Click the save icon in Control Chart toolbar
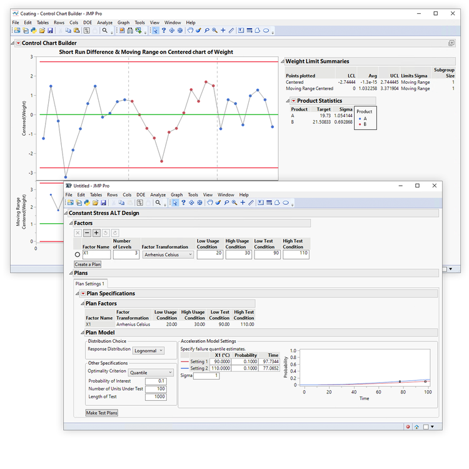The width and height of the screenshot is (469, 469). (51, 30)
